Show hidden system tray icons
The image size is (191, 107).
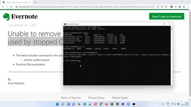click(x=159, y=104)
